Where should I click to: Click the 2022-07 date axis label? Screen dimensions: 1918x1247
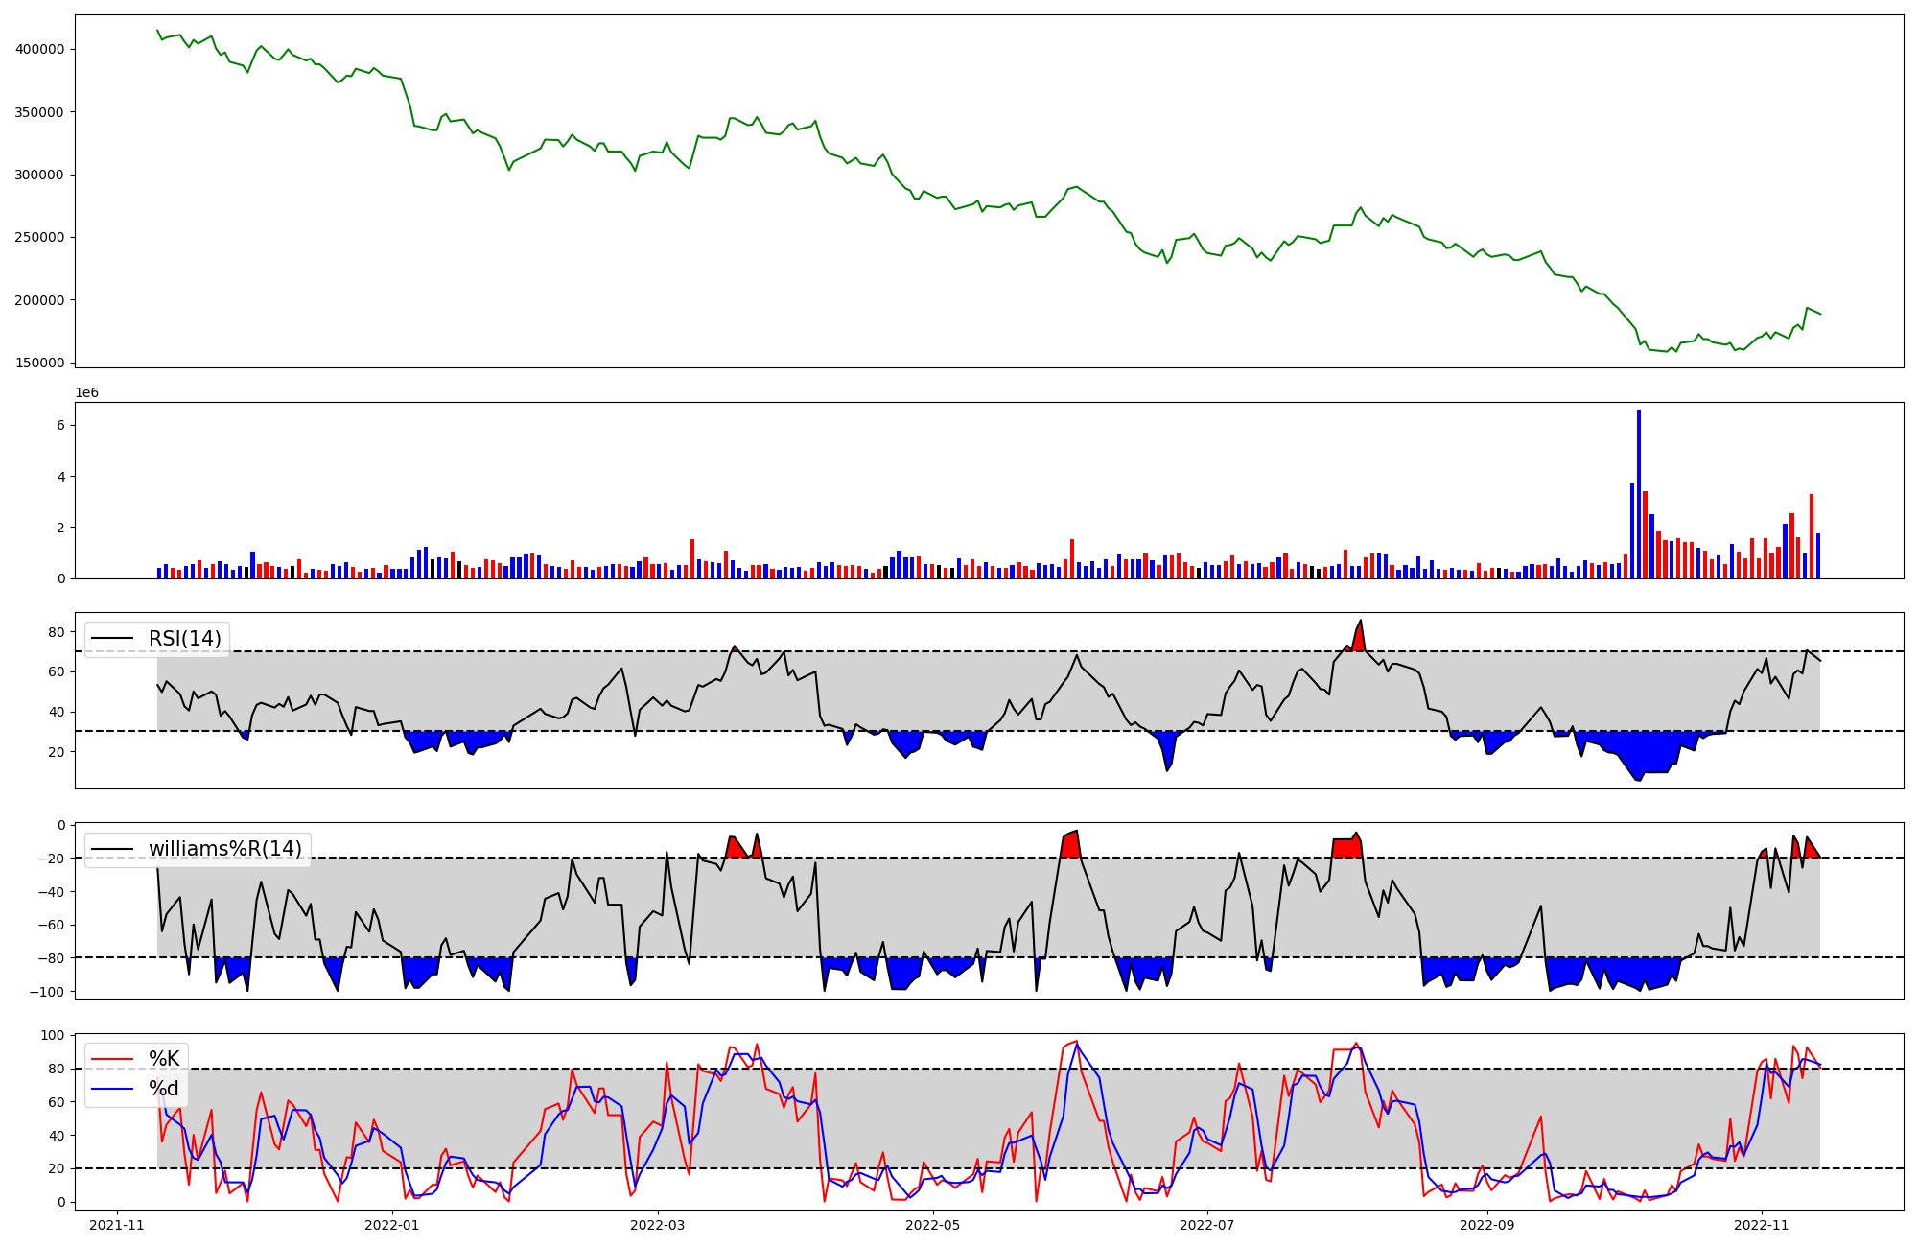[x=1206, y=1225]
